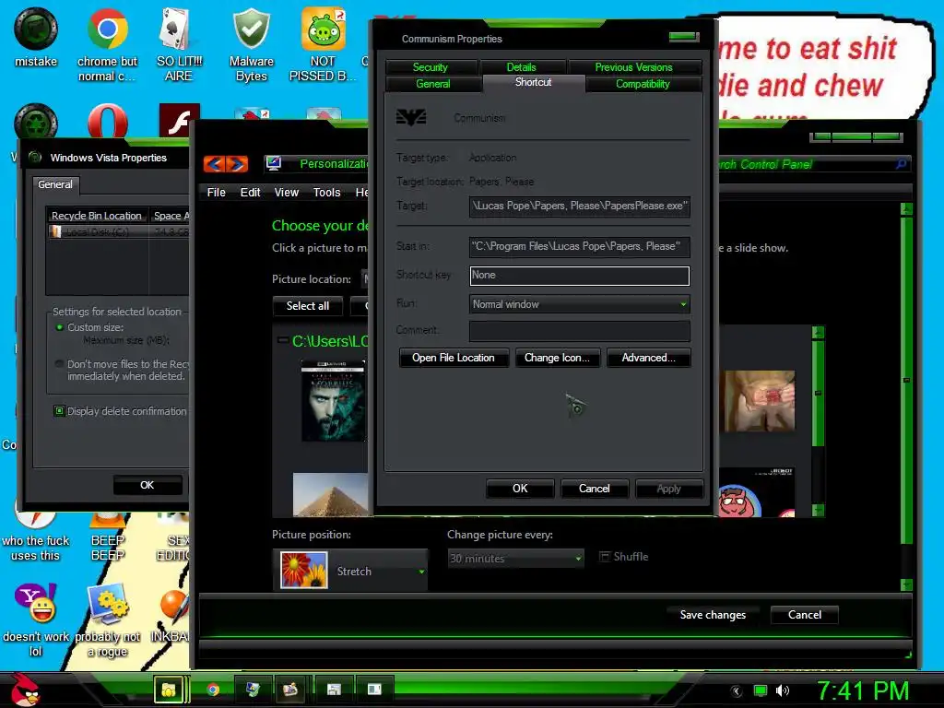This screenshot has width=944, height=708.
Task: Click the Target path field
Action: (x=579, y=206)
